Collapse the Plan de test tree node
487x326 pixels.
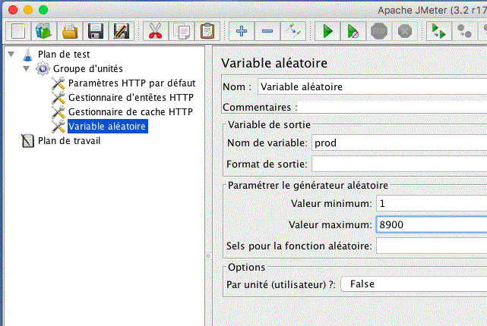click(11, 55)
